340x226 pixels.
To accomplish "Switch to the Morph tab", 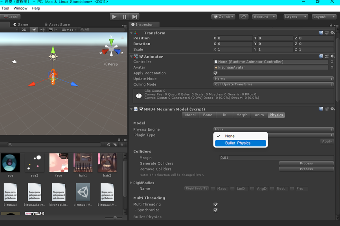I will click(x=242, y=115).
